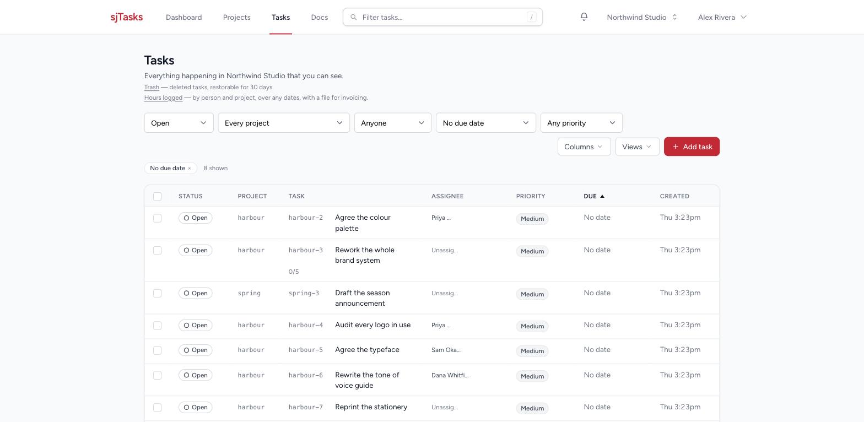864x422 pixels.
Task: Open the Alex Rivera account menu
Action: 722,17
